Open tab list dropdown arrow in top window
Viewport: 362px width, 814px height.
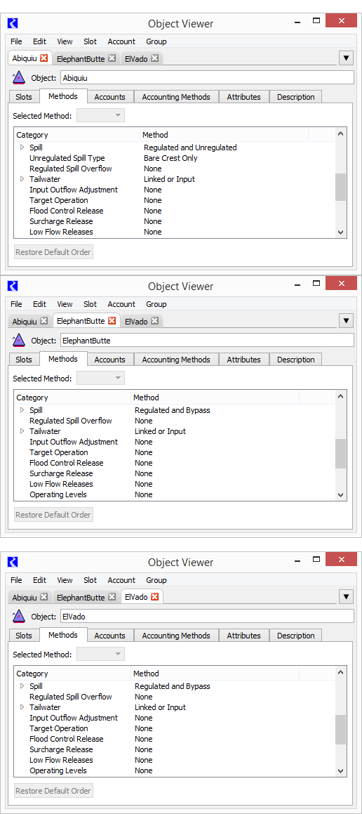pos(346,58)
